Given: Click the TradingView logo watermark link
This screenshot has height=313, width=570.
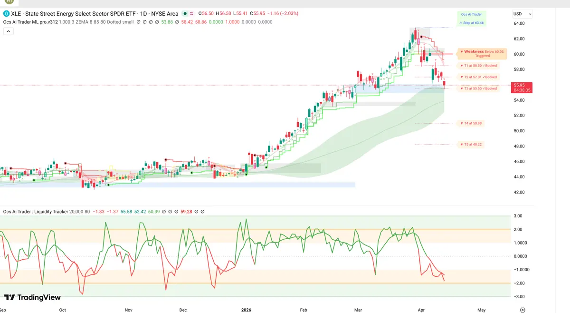Looking at the screenshot, I should point(32,297).
